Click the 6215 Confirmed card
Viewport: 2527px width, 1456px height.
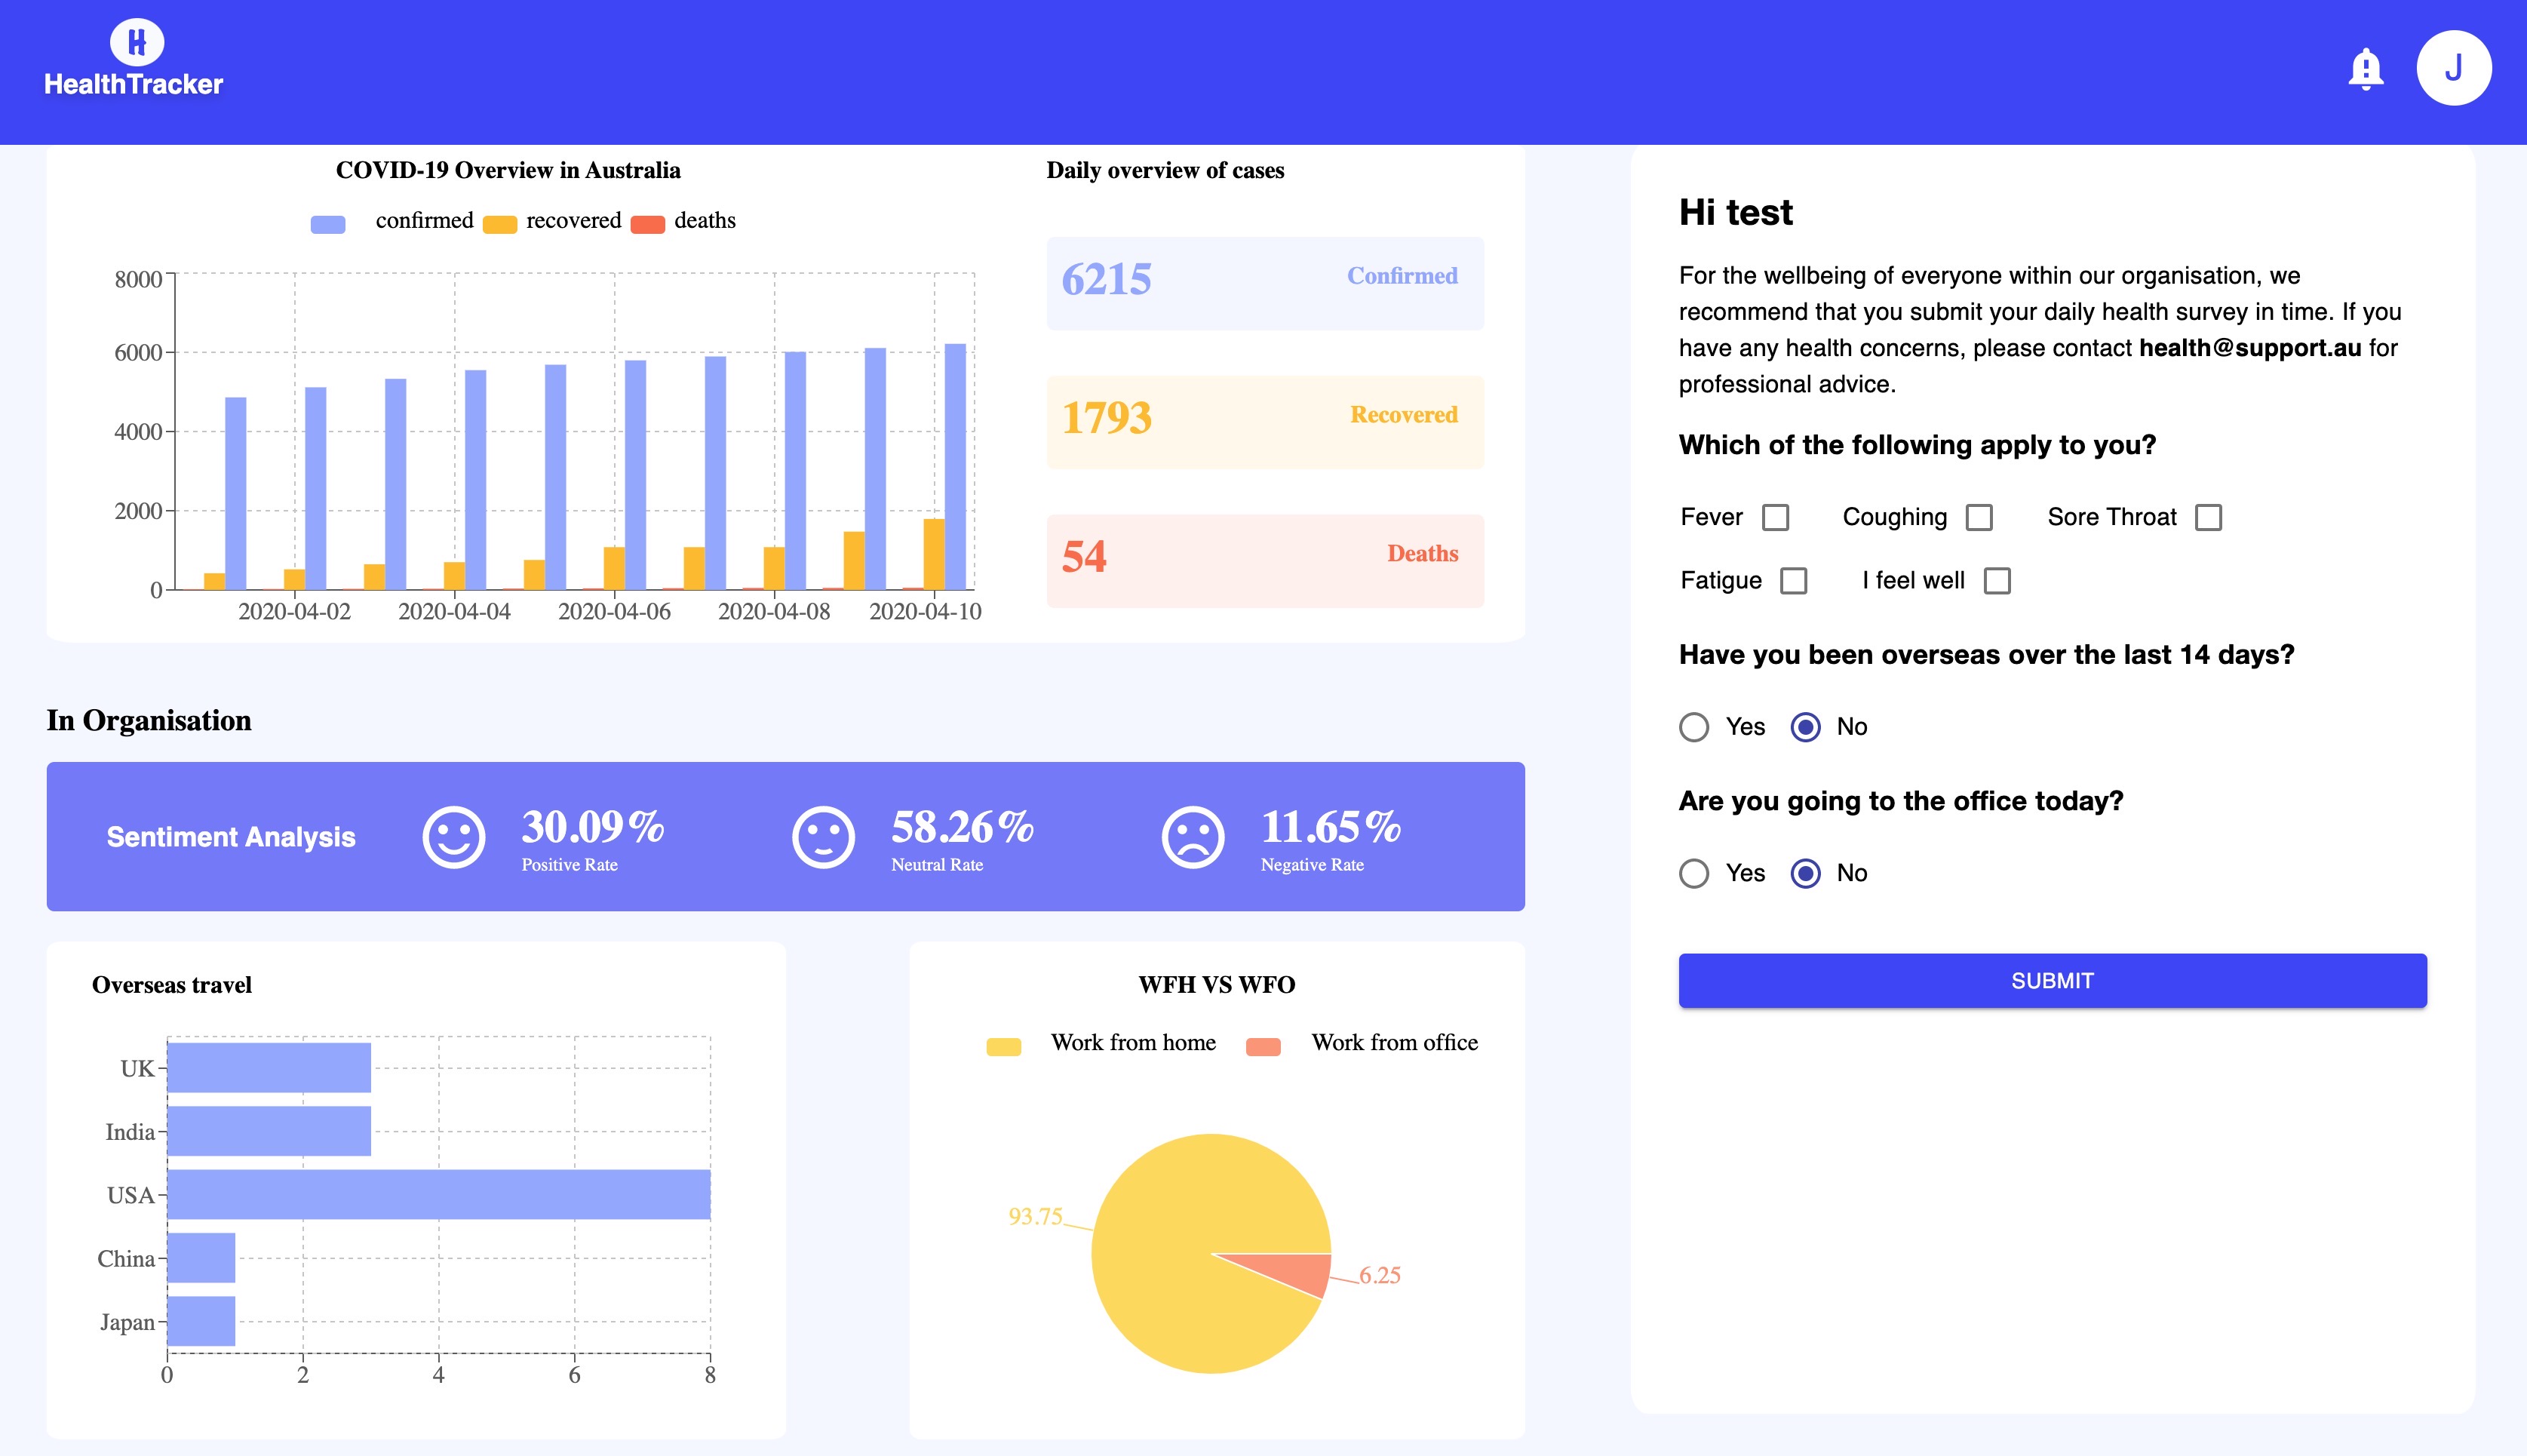coord(1264,283)
